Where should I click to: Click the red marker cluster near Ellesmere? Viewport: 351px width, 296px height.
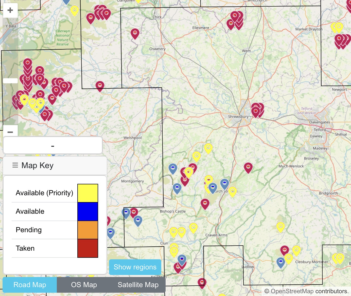click(x=235, y=19)
